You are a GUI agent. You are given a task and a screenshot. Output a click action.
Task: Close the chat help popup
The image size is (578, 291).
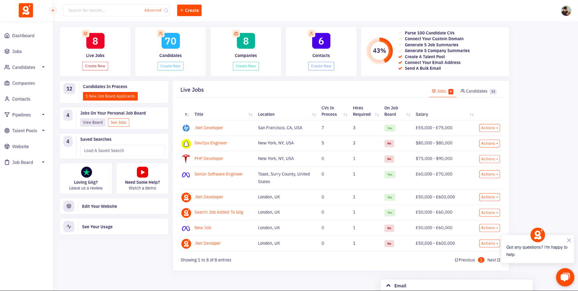pos(569,240)
